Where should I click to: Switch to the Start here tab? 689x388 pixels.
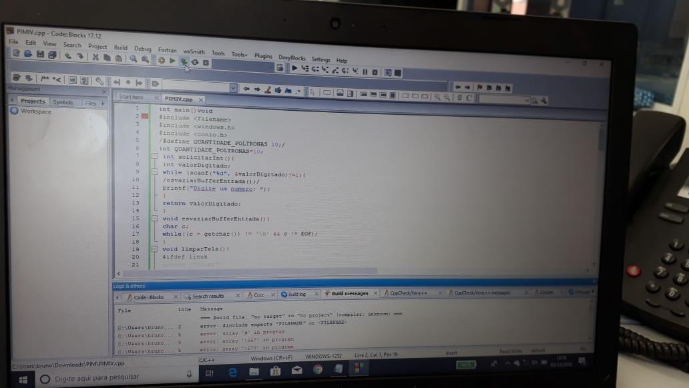[131, 97]
